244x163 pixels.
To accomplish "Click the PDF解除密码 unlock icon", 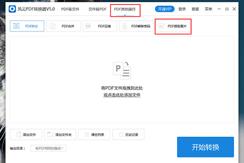I will pos(124,26).
